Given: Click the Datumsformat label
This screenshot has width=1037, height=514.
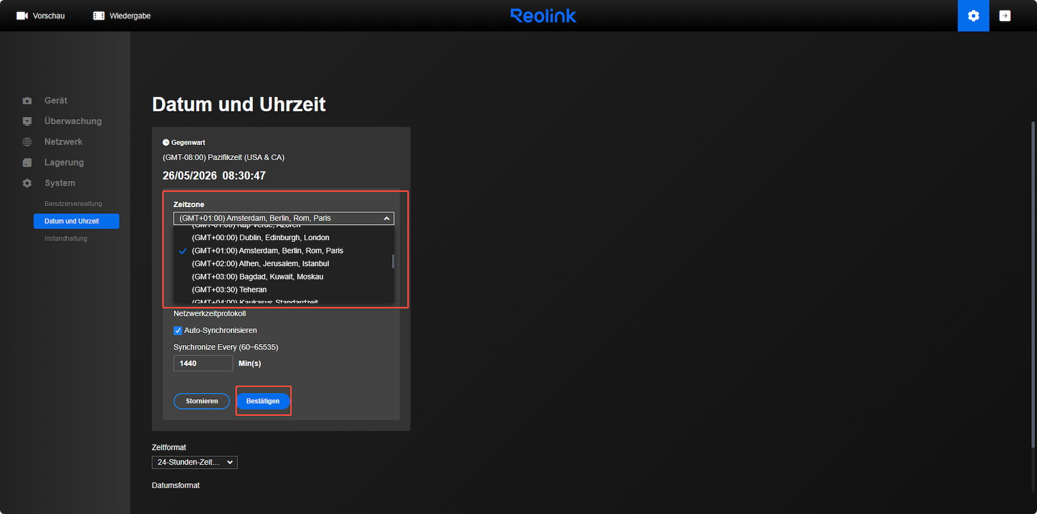Looking at the screenshot, I should tap(175, 485).
